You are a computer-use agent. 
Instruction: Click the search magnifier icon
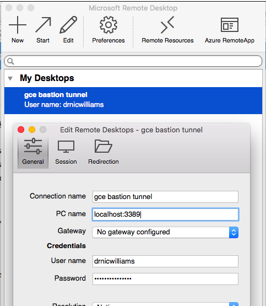(x=10, y=61)
